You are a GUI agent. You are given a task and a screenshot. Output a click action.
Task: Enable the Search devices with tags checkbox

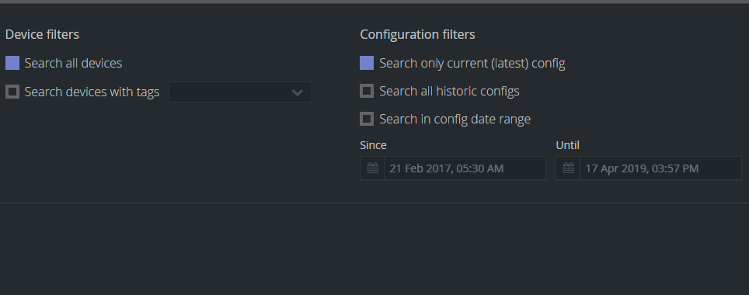pos(12,92)
